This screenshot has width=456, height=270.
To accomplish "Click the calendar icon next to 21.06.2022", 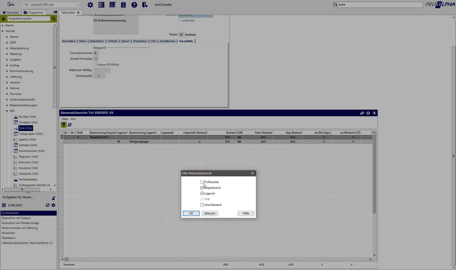I will (x=4, y=205).
